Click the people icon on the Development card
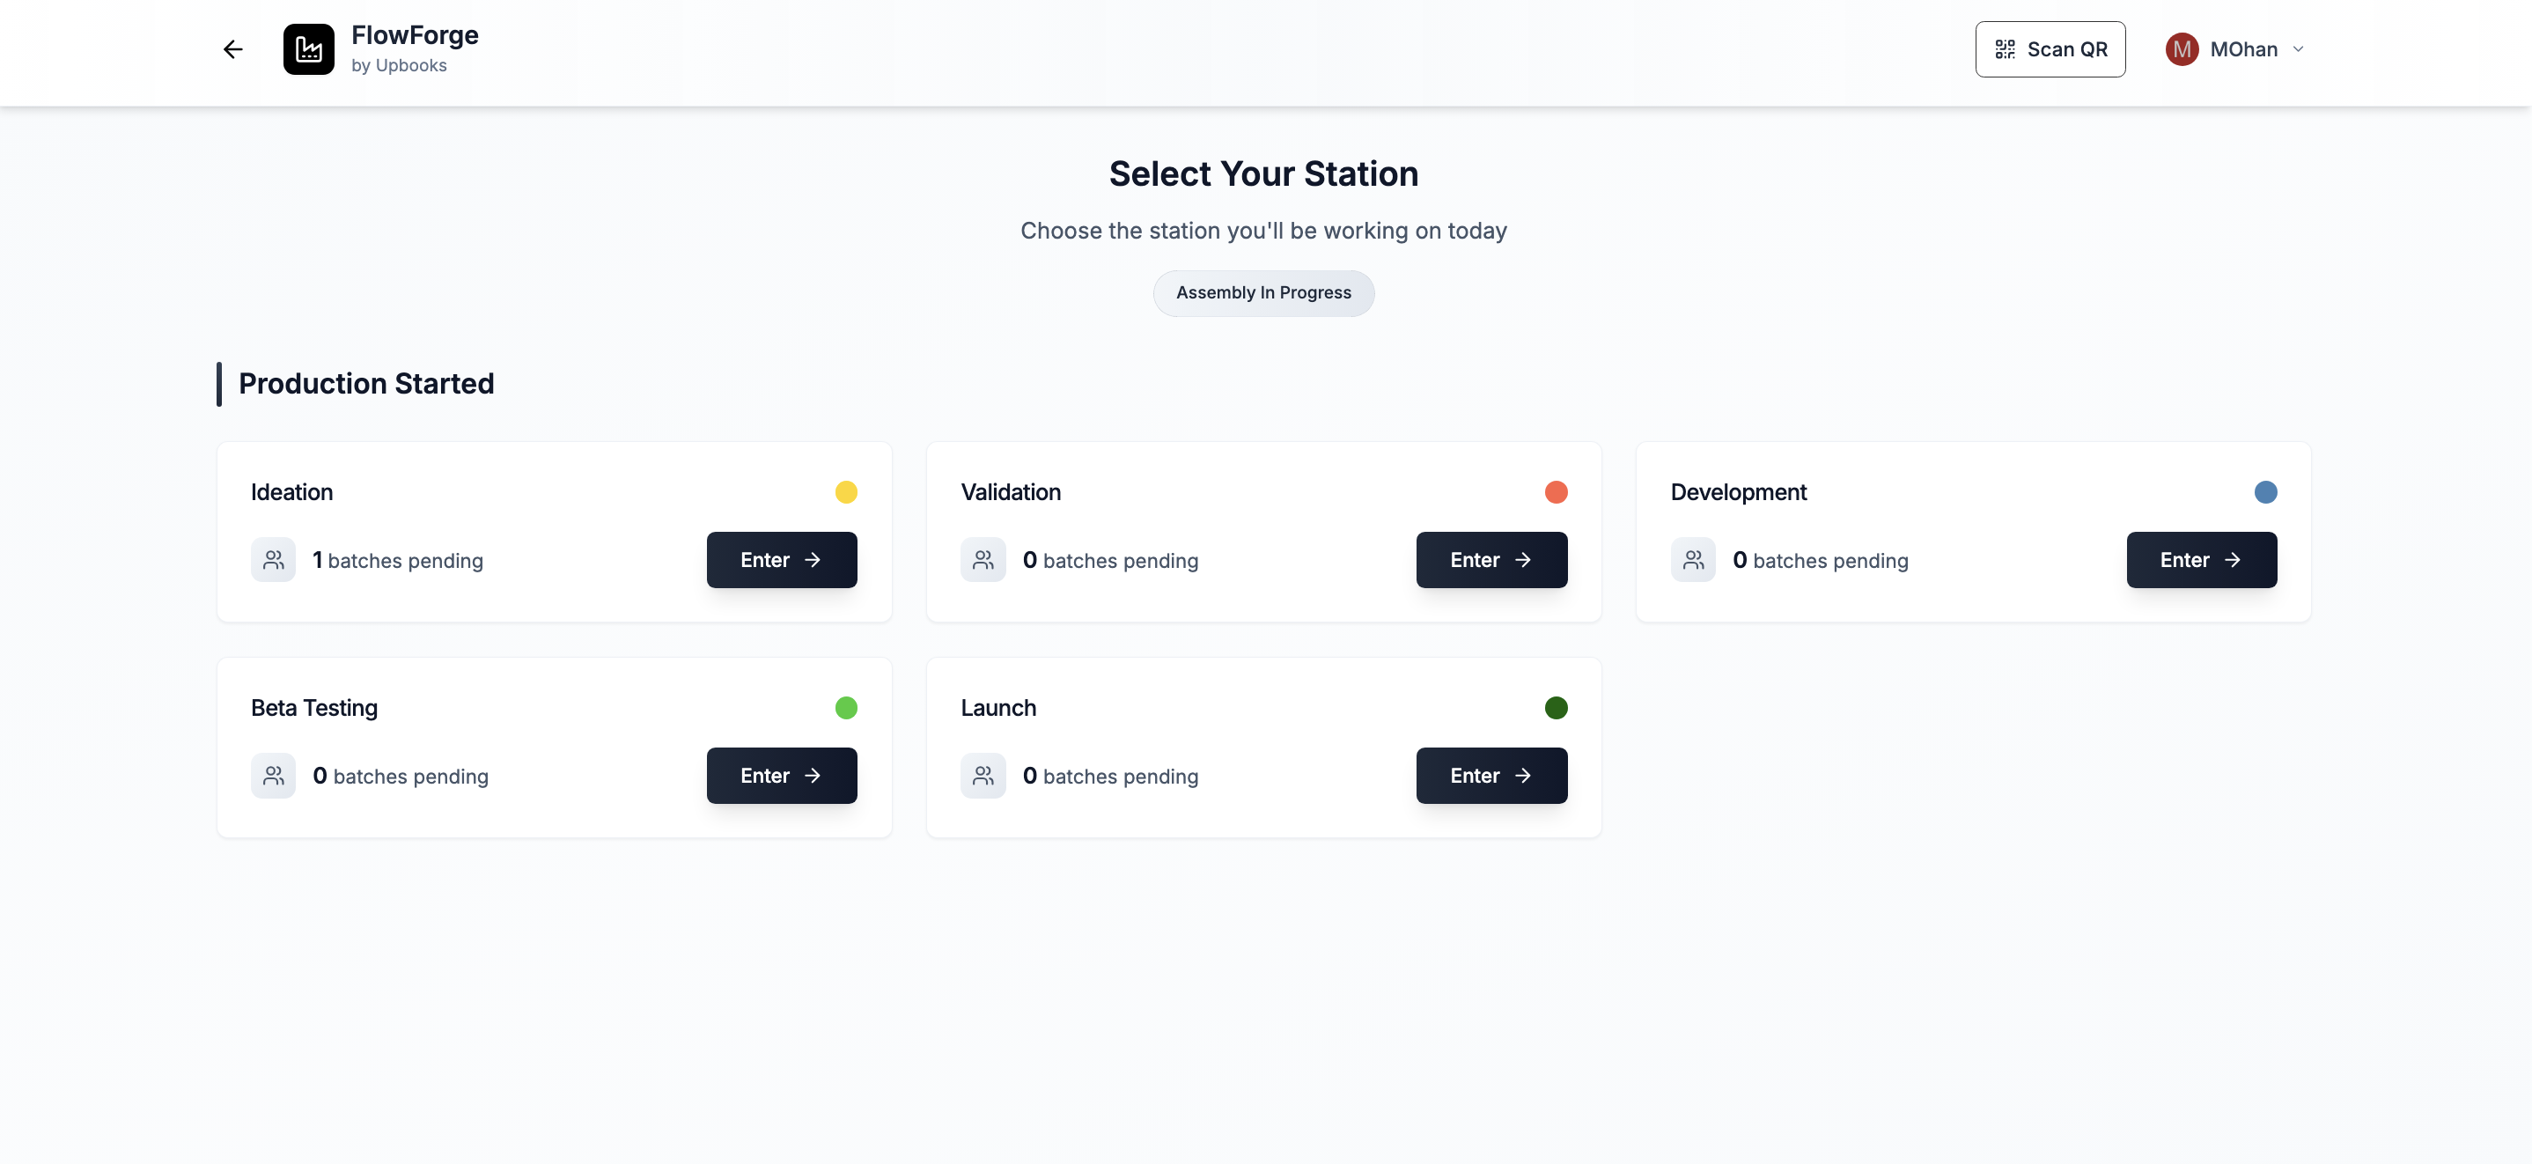The image size is (2532, 1164). (x=1693, y=559)
